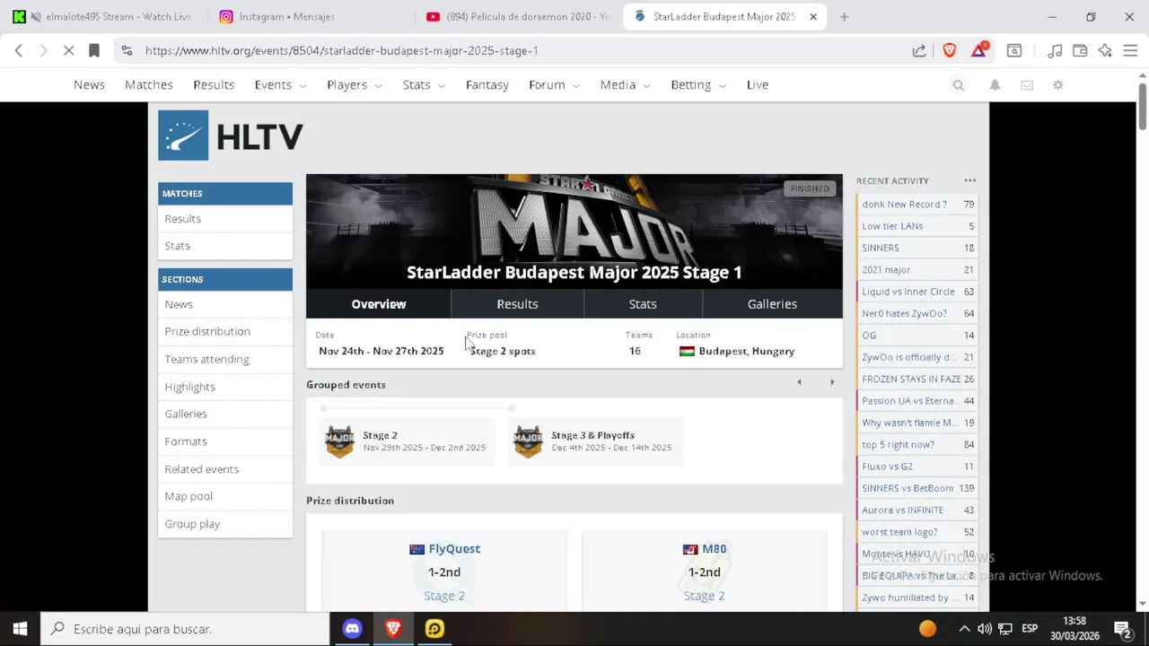Screen dimensions: 1149x646
Task: Click Brave browser icon on taskbar
Action: pyautogui.click(x=393, y=629)
